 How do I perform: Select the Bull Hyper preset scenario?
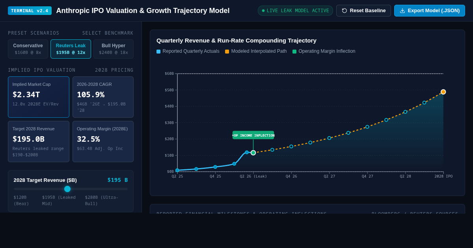point(114,49)
